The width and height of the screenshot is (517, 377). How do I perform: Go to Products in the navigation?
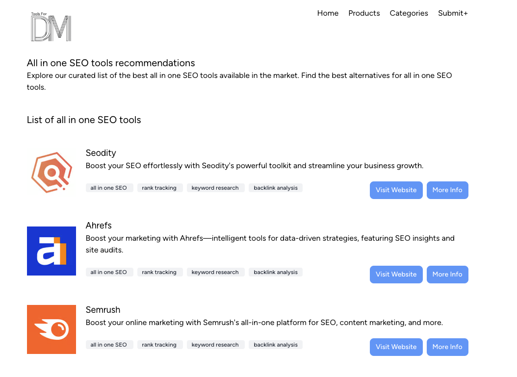coord(364,13)
